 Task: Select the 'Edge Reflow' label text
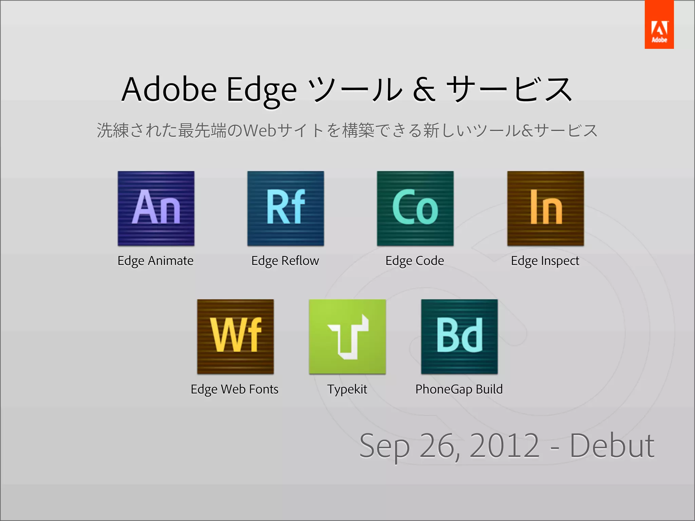pos(285,261)
